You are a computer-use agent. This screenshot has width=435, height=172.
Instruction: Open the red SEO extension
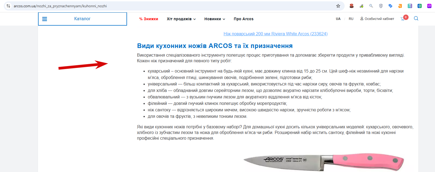click(352, 6)
